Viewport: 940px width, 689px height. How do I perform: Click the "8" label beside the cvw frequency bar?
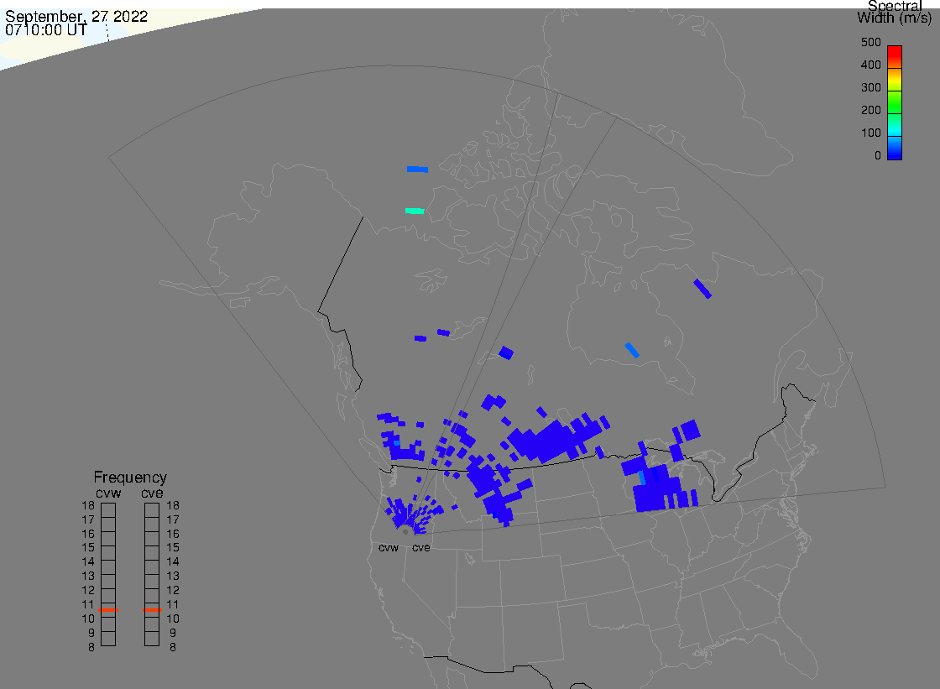point(91,648)
